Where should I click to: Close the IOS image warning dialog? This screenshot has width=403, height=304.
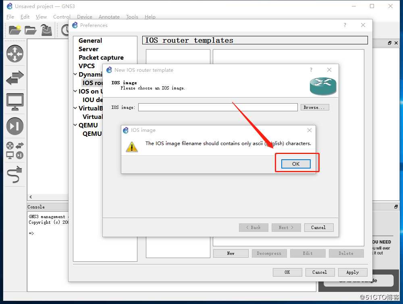[x=310, y=130]
